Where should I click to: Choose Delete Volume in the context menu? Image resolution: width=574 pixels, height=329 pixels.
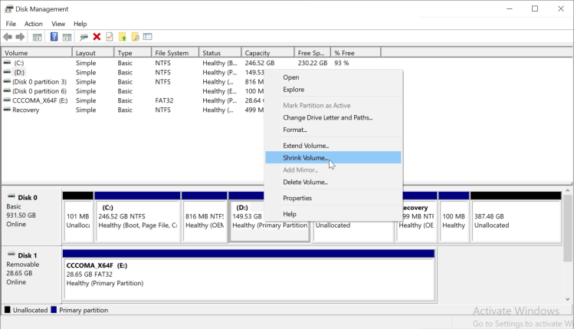(x=333, y=182)
